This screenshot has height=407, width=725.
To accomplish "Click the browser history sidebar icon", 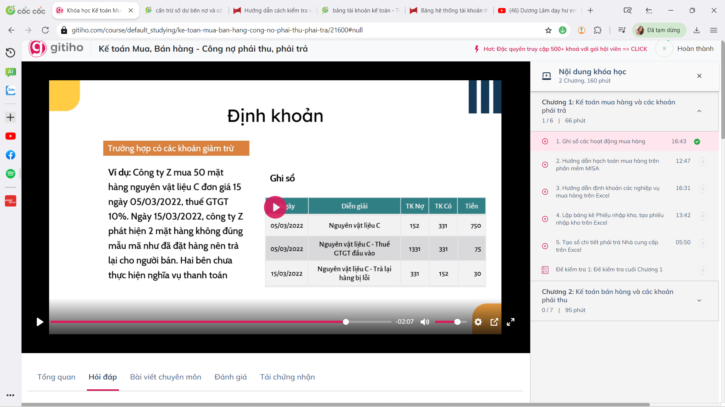I will [x=11, y=53].
